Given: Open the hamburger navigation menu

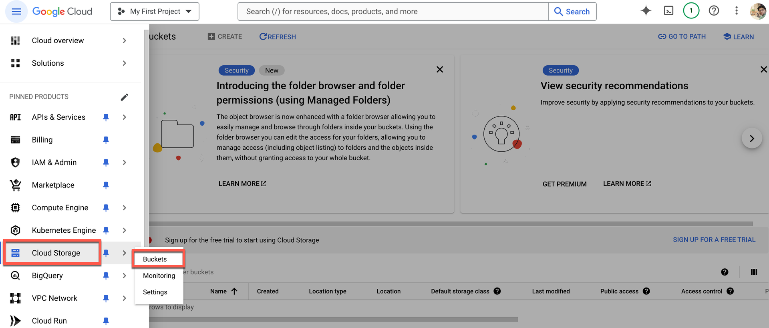Looking at the screenshot, I should coord(16,12).
